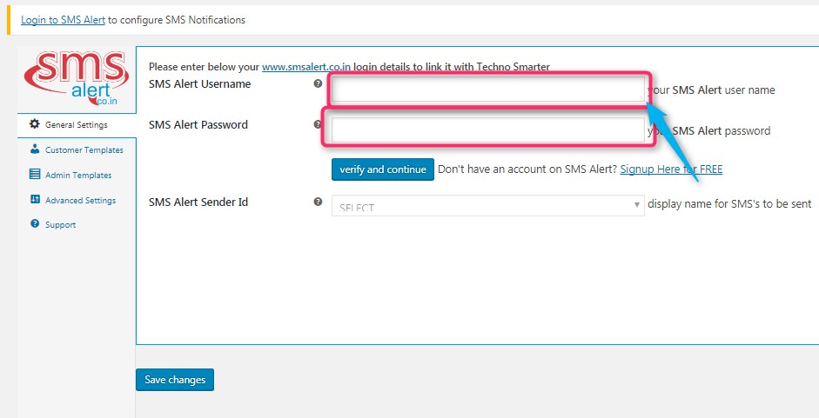Screen dimensions: 819x418
Task: Click the verify and continue button
Action: tap(383, 169)
